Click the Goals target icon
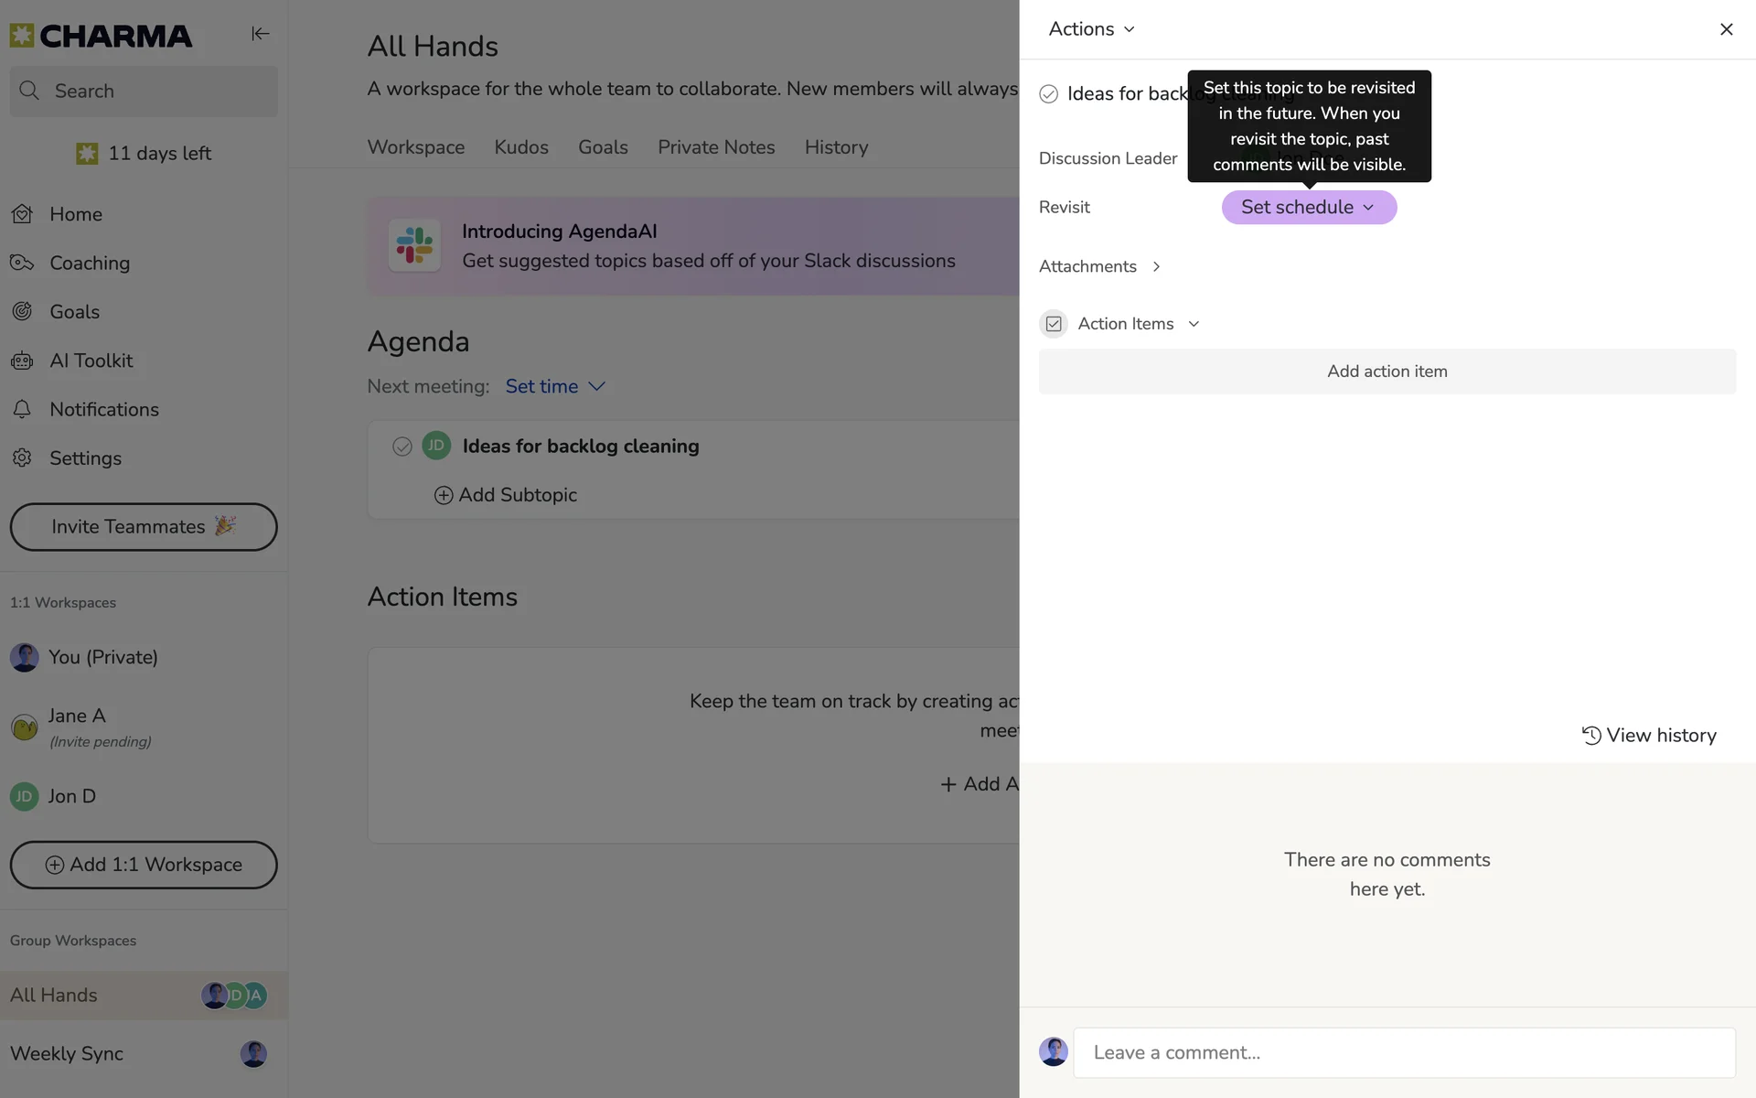Image resolution: width=1756 pixels, height=1098 pixels. point(22,312)
